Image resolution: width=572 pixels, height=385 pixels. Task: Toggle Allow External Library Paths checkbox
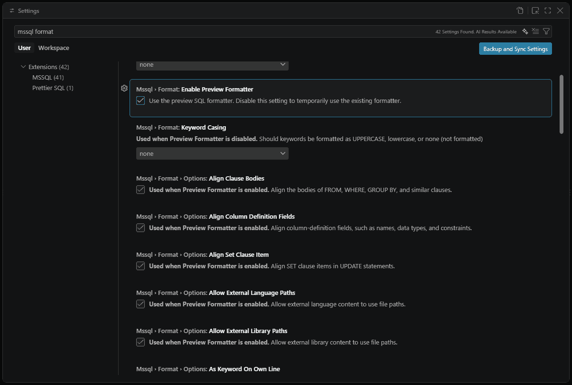[140, 342]
